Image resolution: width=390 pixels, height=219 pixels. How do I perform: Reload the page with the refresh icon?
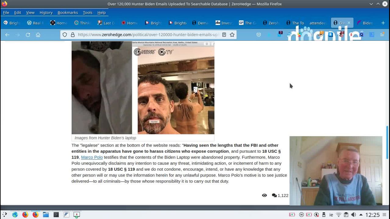[x=28, y=35]
